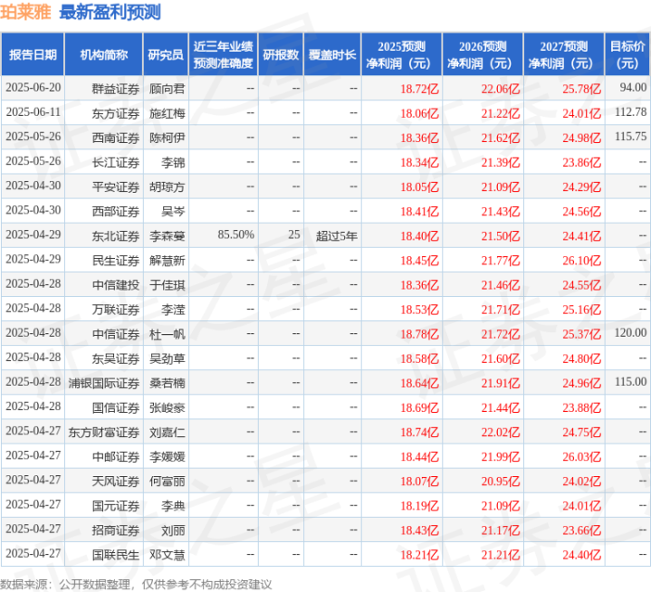Click the 目标价 column header
The image size is (651, 592).
tap(627, 54)
